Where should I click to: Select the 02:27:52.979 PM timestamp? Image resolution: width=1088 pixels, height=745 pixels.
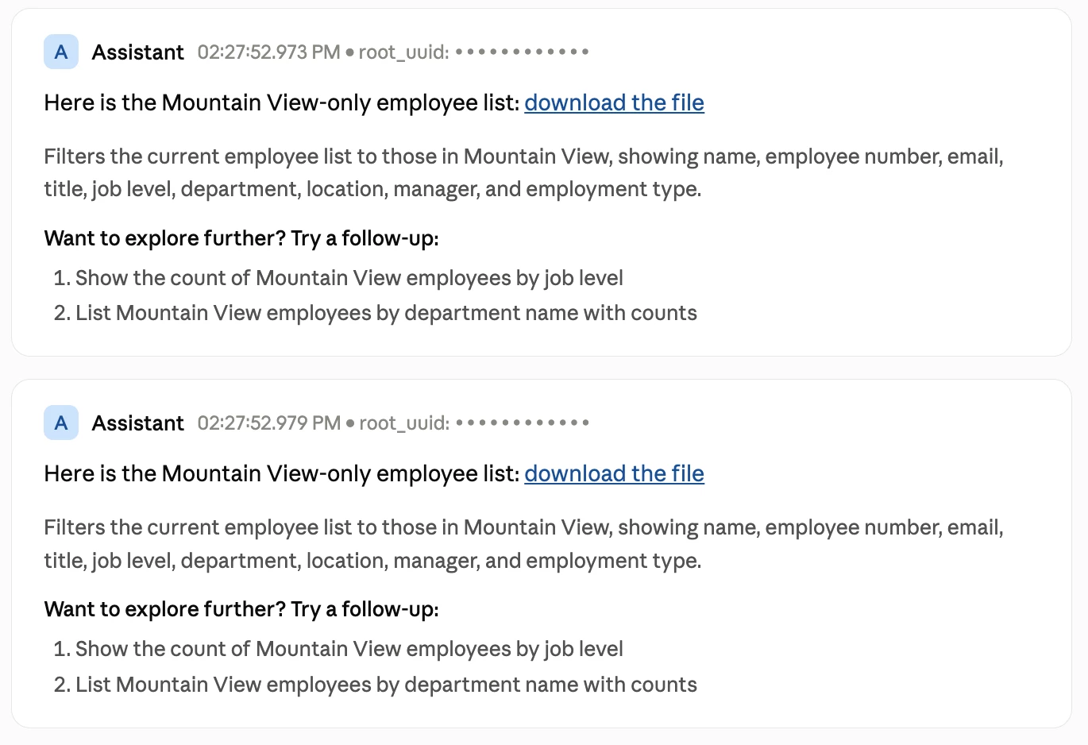tap(268, 423)
